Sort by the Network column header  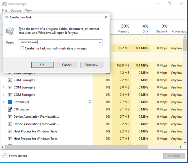pos(160,29)
